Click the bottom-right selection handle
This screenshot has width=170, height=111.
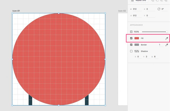(105, 105)
